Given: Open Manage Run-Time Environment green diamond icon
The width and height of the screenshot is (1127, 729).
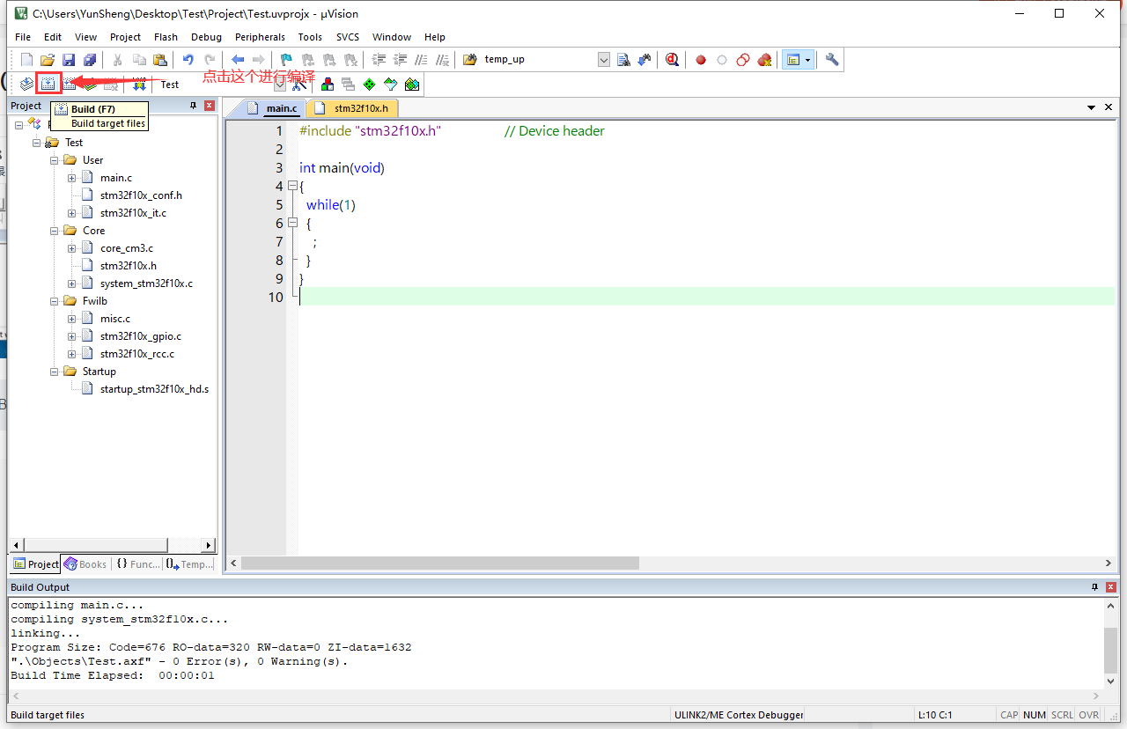Looking at the screenshot, I should tap(370, 85).
